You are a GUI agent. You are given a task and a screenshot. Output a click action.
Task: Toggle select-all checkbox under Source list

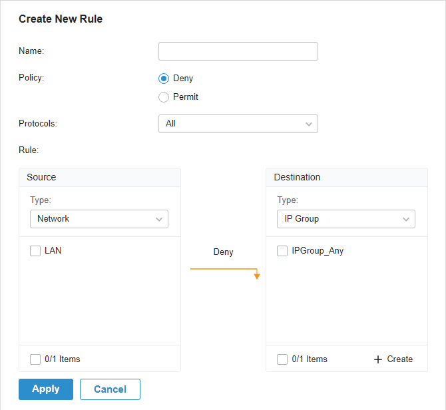pyautogui.click(x=35, y=359)
